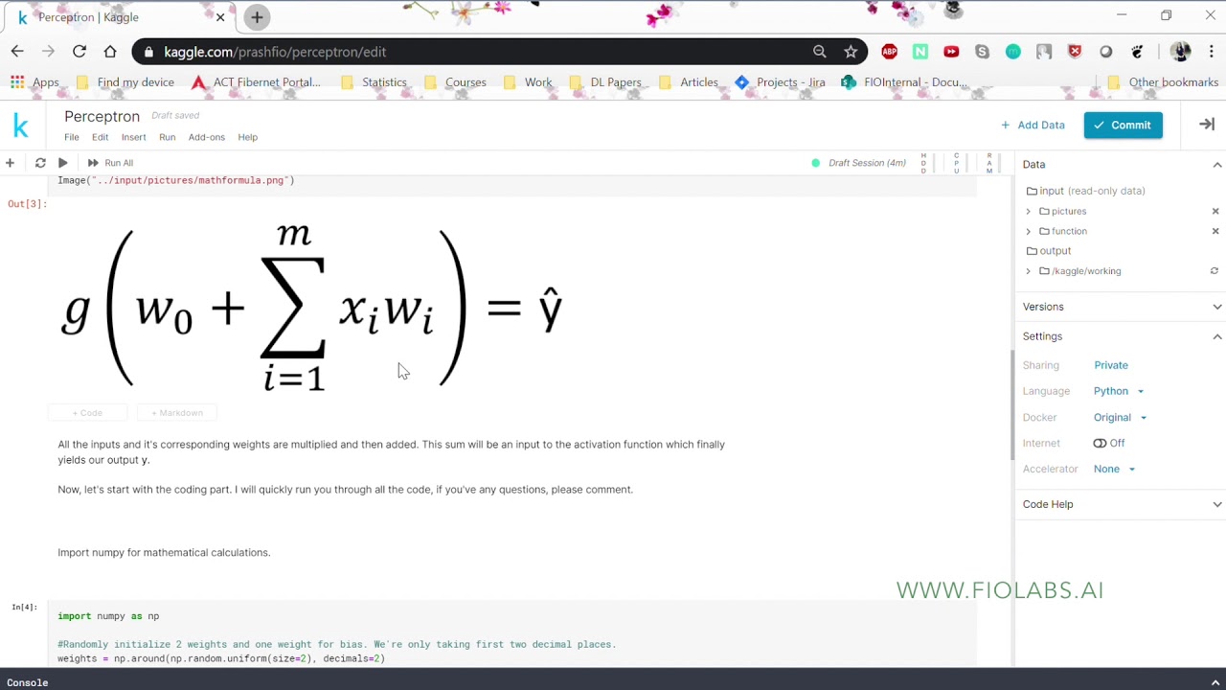Open the red fast-forward video extension
The width and height of the screenshot is (1226, 690).
coord(951,52)
